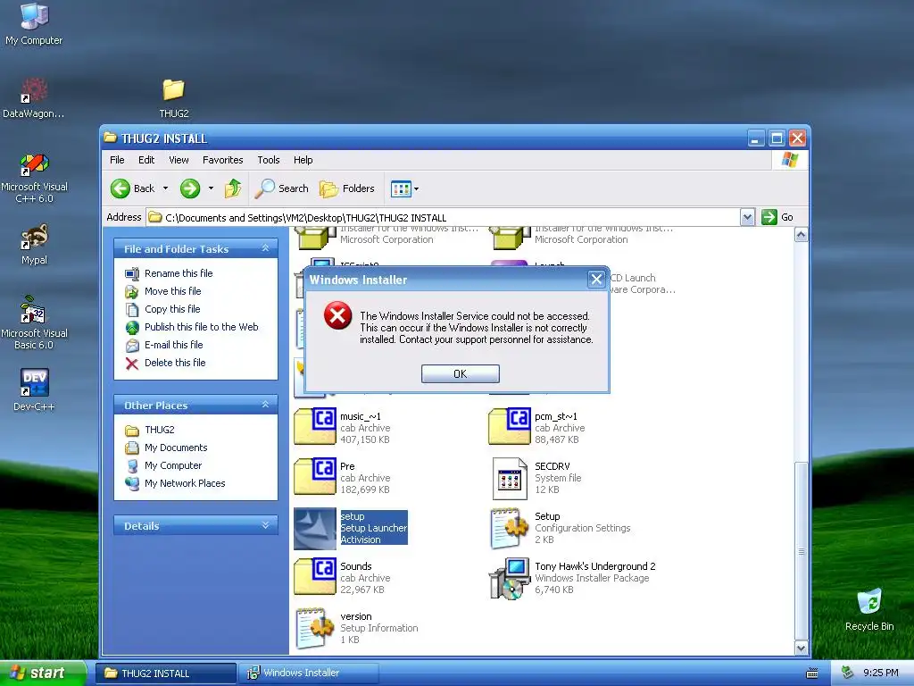Screen dimensions: 914x686
Task: Launch Microsoft Visual C++ 6.0 shortcut
Action: (34, 178)
